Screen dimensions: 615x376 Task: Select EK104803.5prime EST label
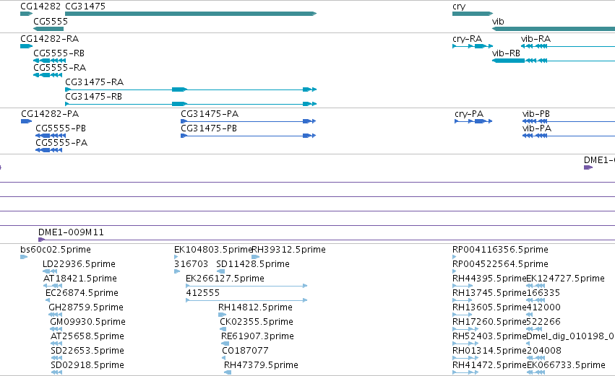pos(213,250)
